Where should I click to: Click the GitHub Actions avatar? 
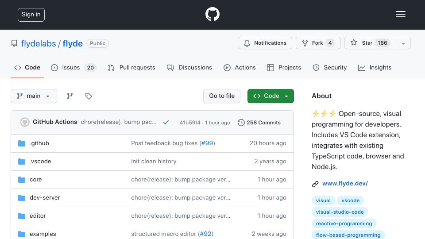coord(25,122)
